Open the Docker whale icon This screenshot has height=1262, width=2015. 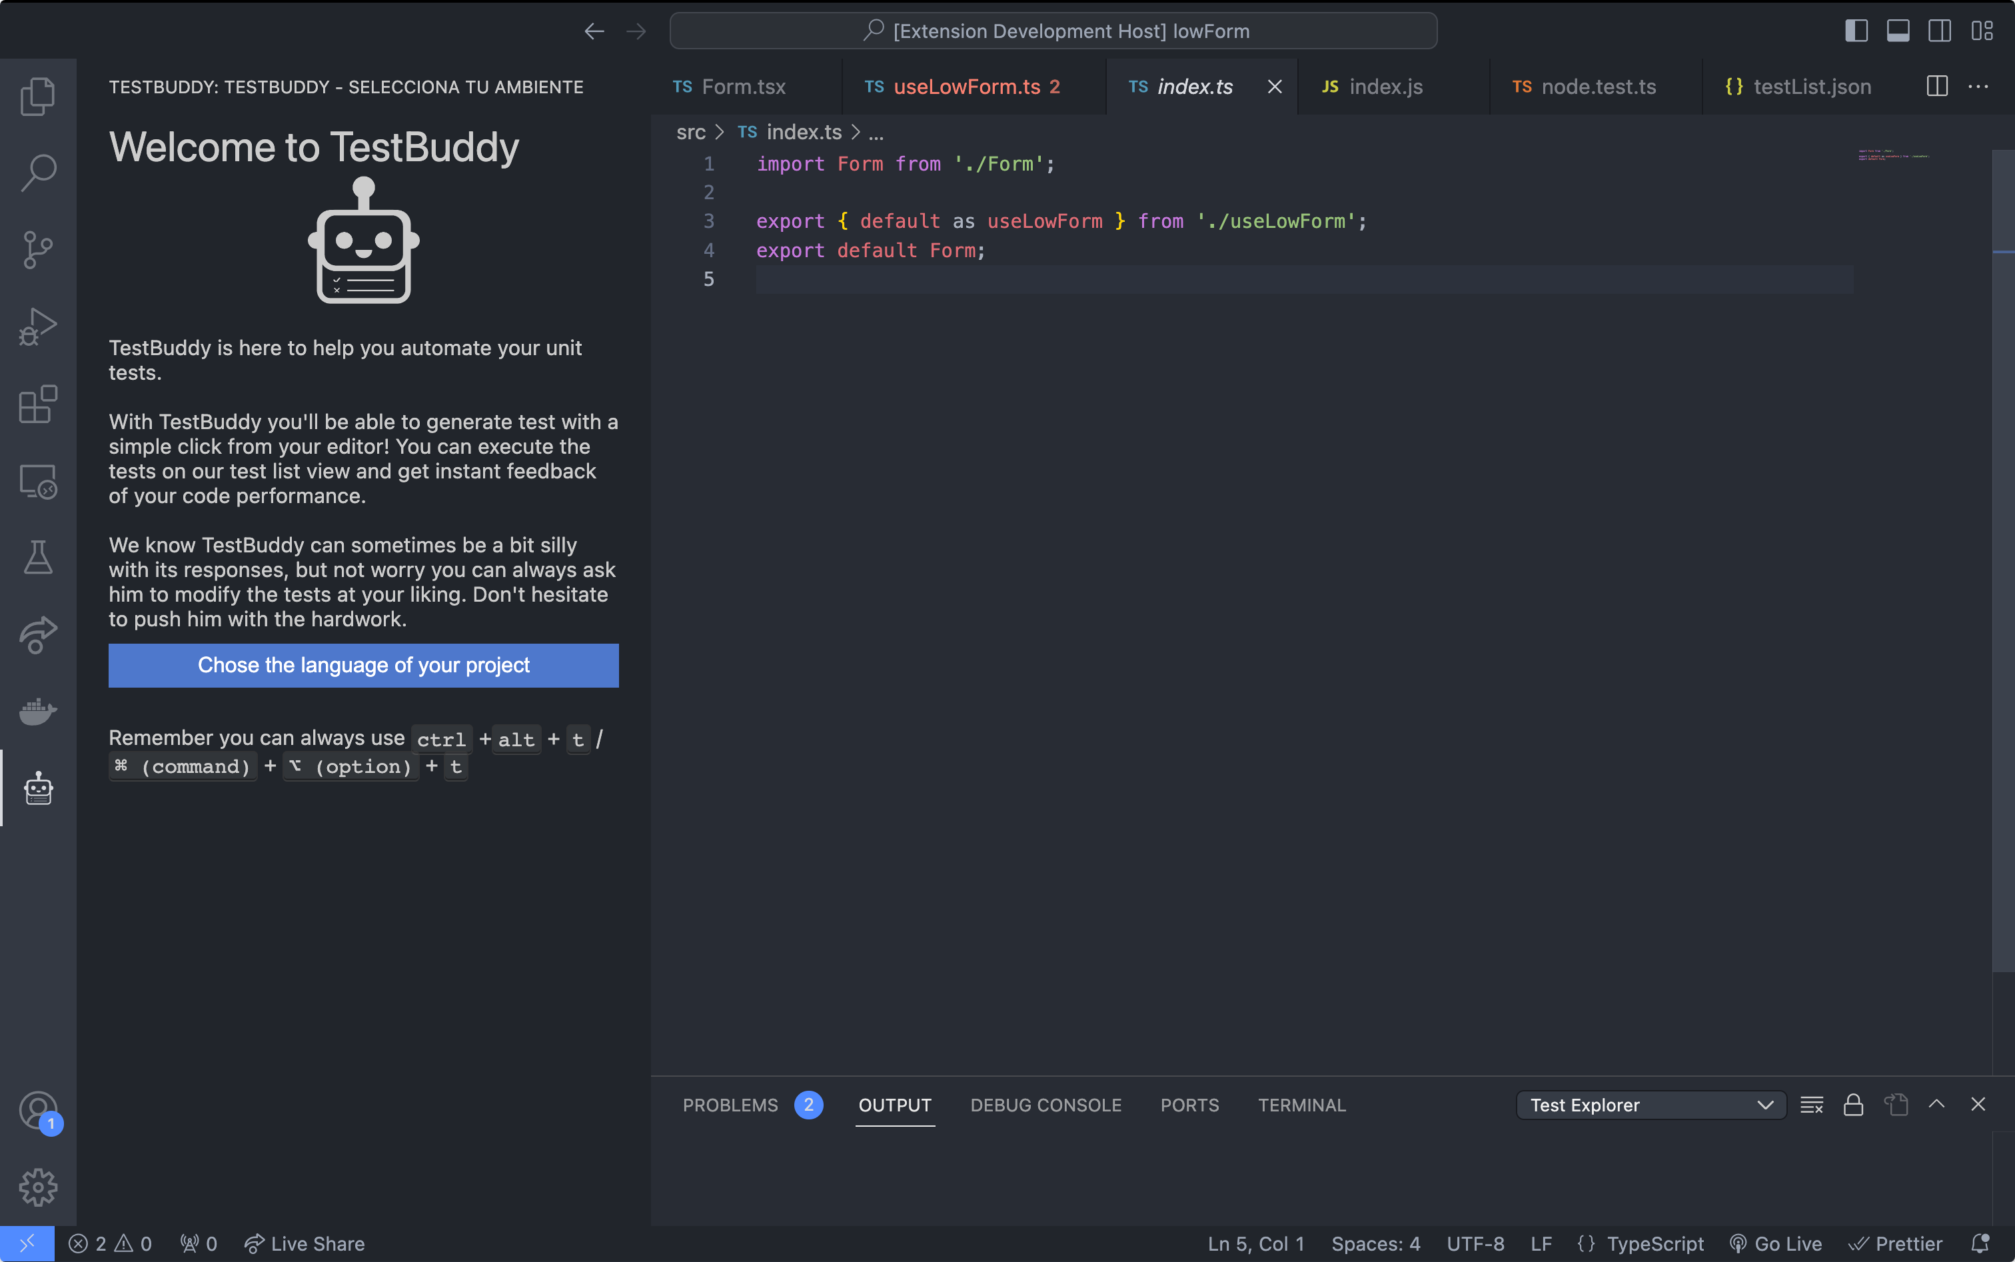tap(37, 711)
